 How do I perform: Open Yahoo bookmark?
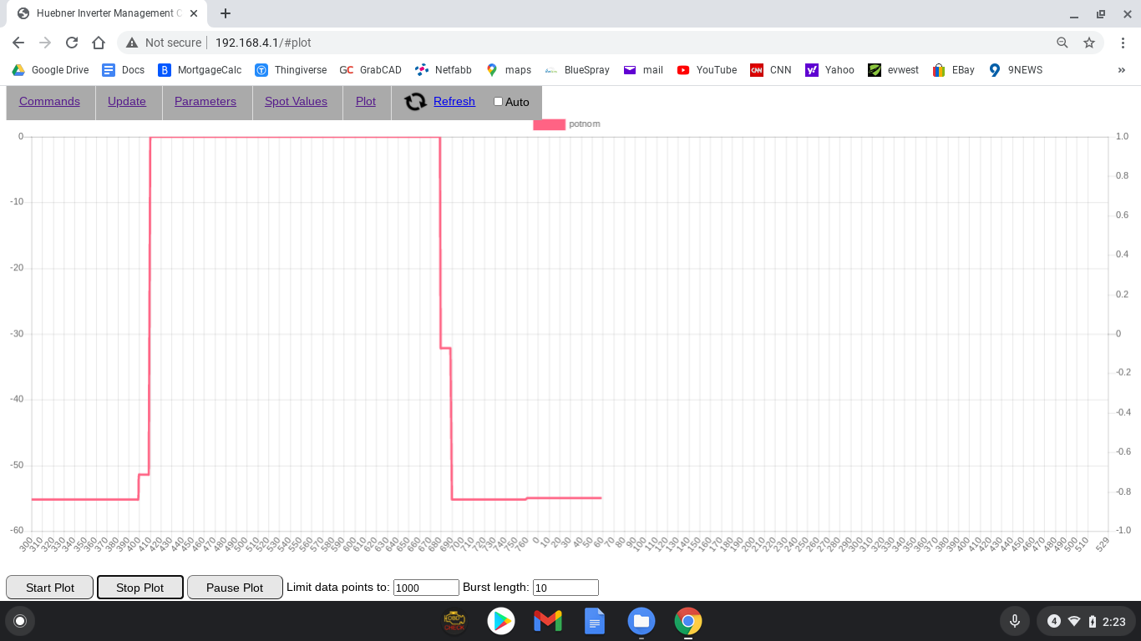click(829, 70)
